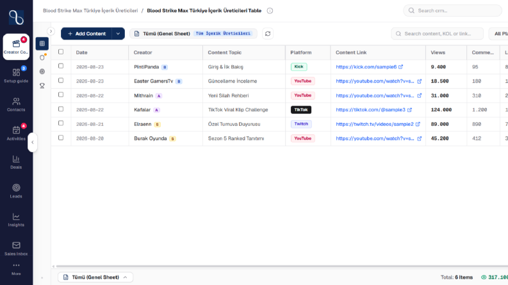Viewport: 508px width, 285px height.
Task: Select the table view icon
Action: [42, 43]
